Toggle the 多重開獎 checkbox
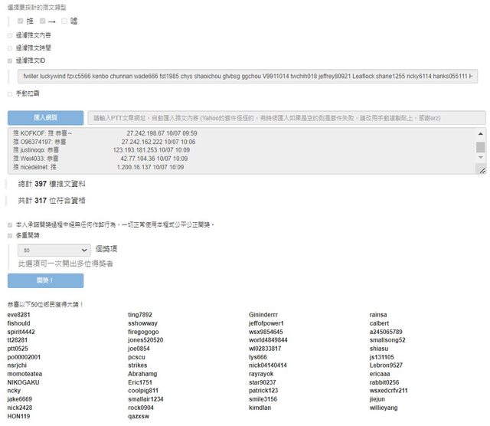This screenshot has width=490, height=426. tap(10, 236)
